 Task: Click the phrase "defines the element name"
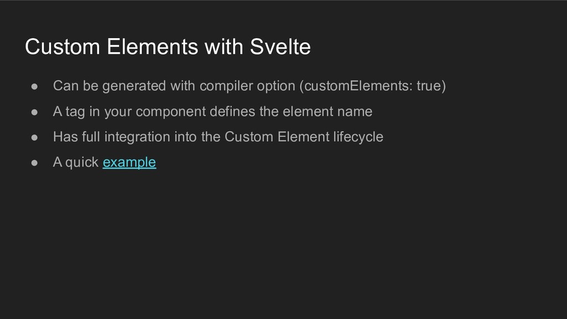[x=291, y=111]
